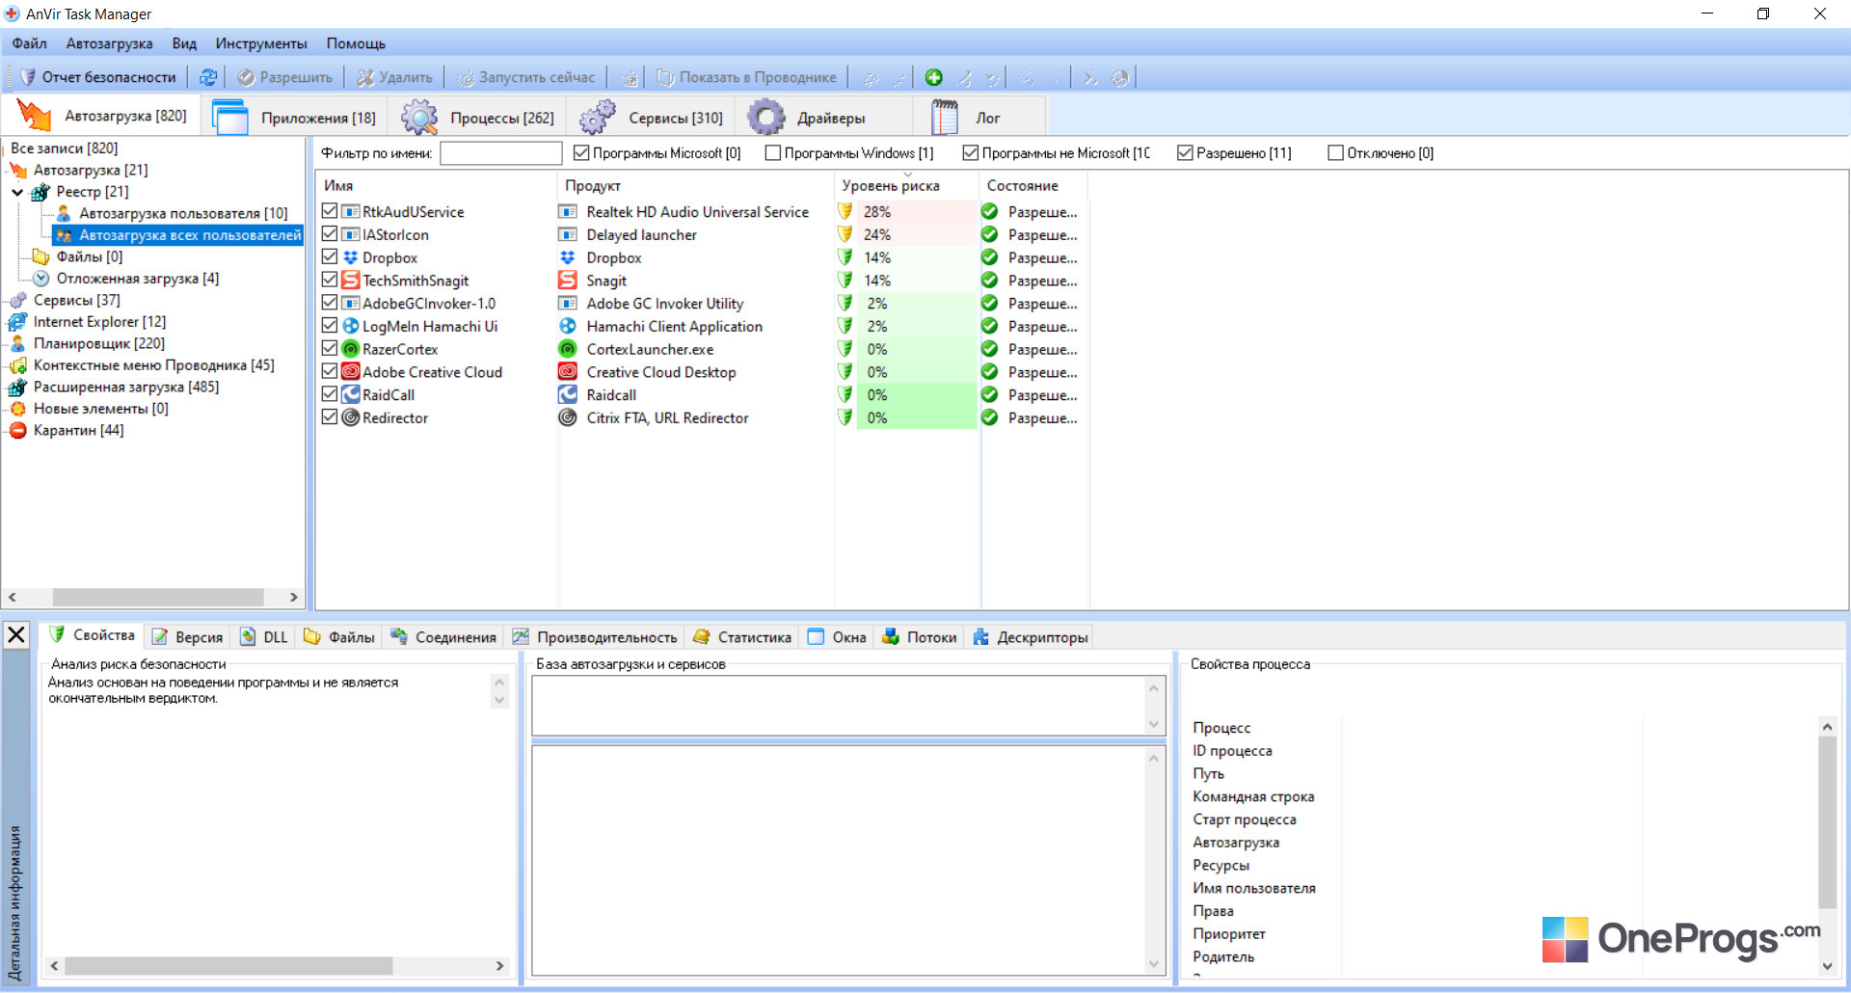Image resolution: width=1851 pixels, height=993 pixels.
Task: Click the Snagit product icon
Action: (568, 280)
